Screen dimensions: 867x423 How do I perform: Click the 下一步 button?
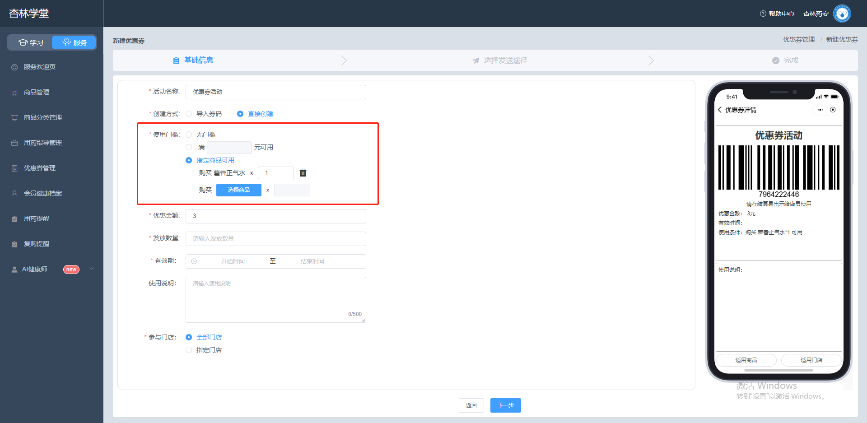pyautogui.click(x=506, y=405)
